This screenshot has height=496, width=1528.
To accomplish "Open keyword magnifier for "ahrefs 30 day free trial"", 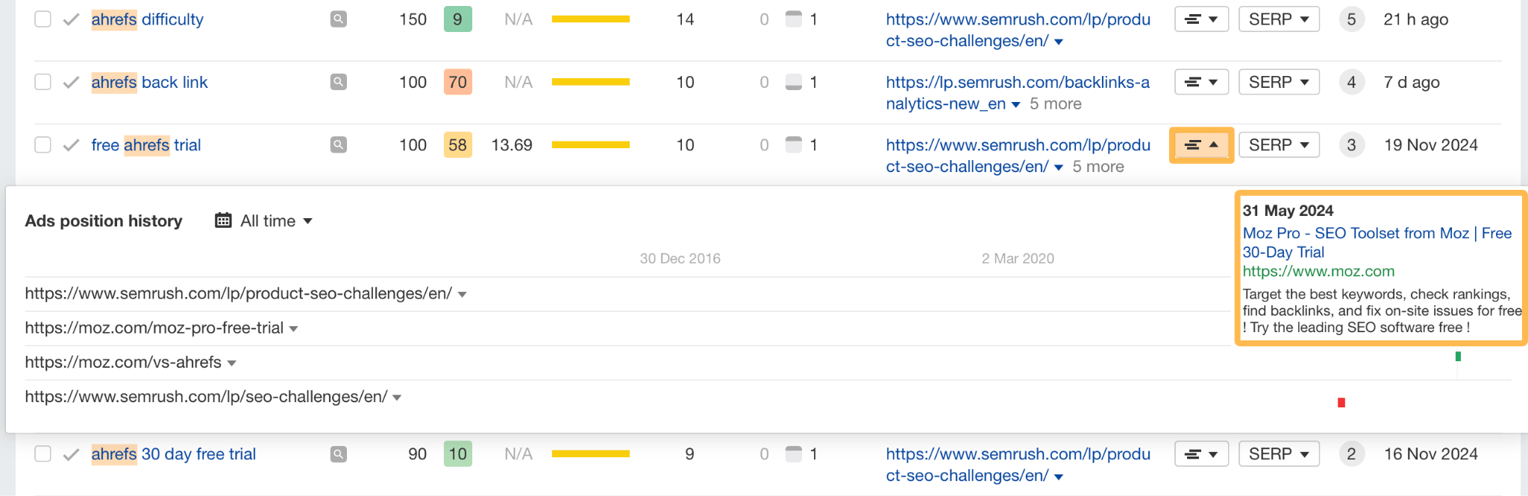I will 339,454.
